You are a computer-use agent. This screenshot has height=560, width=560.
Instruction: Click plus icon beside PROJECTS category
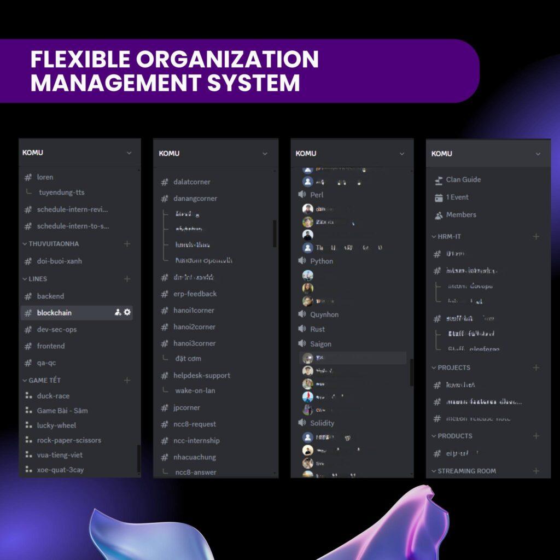(x=536, y=367)
